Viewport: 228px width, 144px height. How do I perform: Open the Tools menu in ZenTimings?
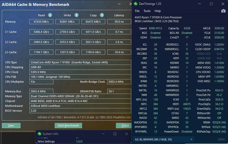(x=147, y=11)
